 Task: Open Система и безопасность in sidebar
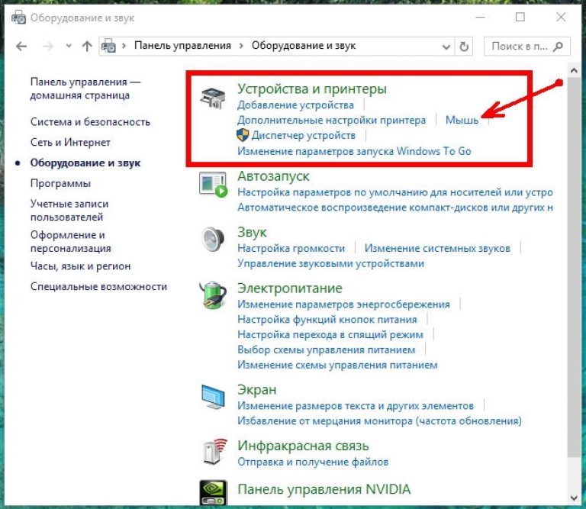tap(90, 121)
